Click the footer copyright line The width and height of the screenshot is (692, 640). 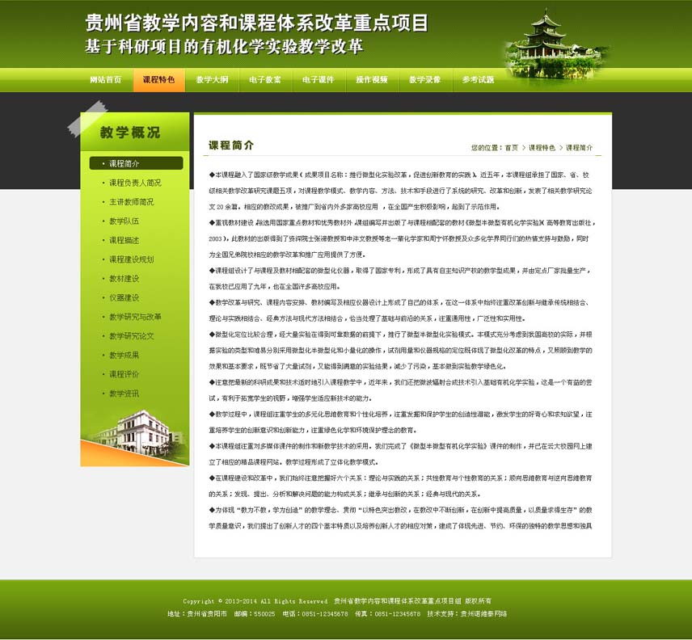coord(337,601)
